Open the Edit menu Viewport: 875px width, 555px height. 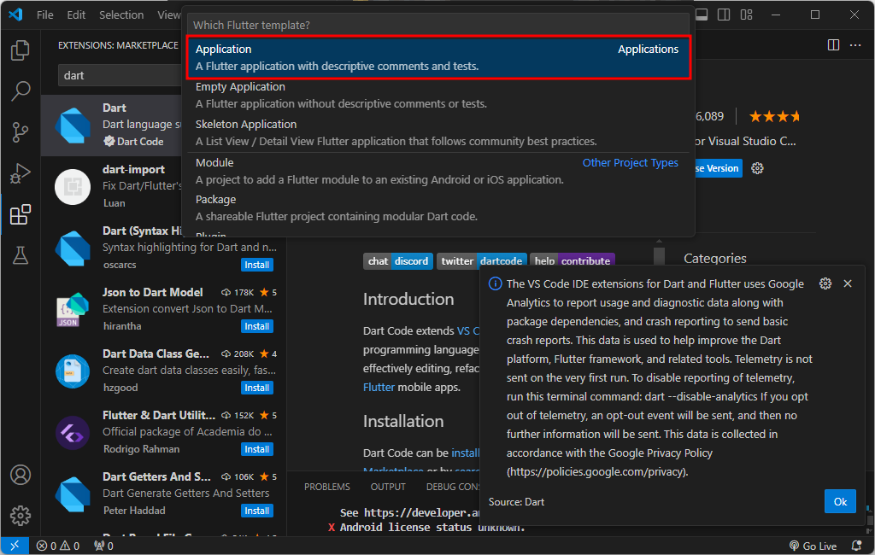pyautogui.click(x=76, y=15)
